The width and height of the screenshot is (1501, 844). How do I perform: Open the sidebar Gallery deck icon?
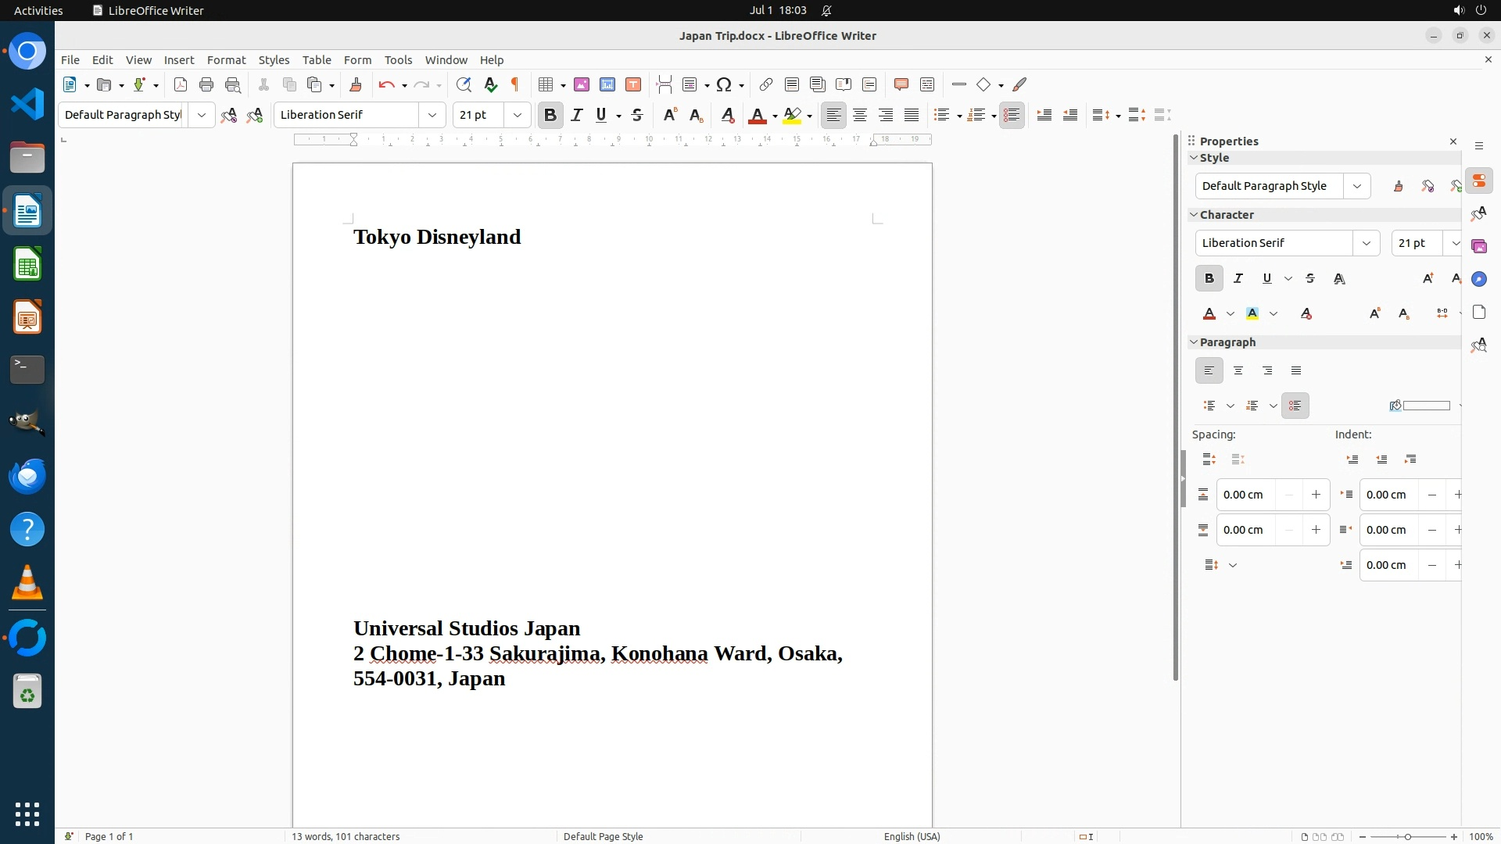click(x=1478, y=247)
